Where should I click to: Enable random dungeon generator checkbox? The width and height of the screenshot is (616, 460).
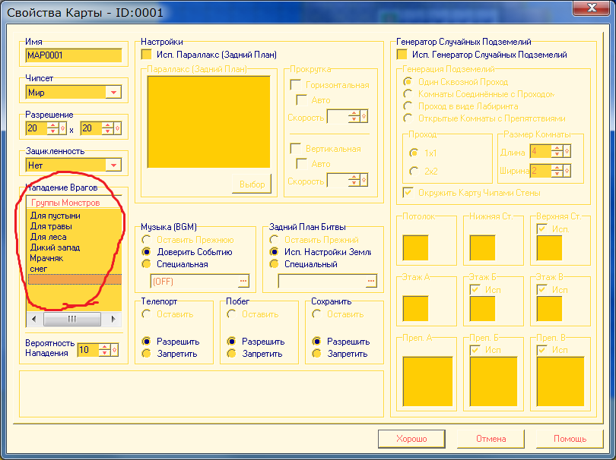click(x=402, y=55)
